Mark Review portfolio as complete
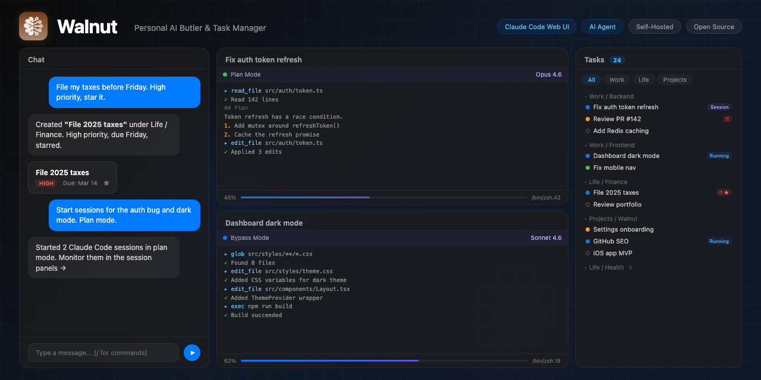The image size is (761, 380). click(x=587, y=204)
